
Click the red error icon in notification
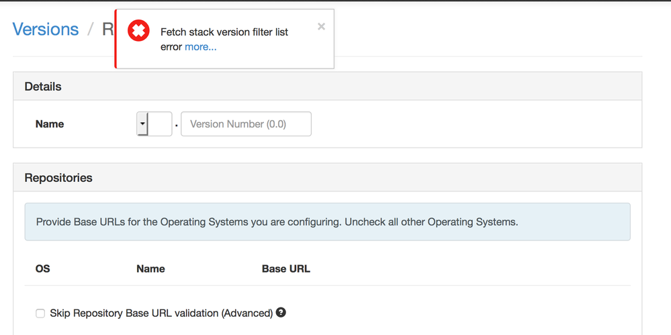138,31
